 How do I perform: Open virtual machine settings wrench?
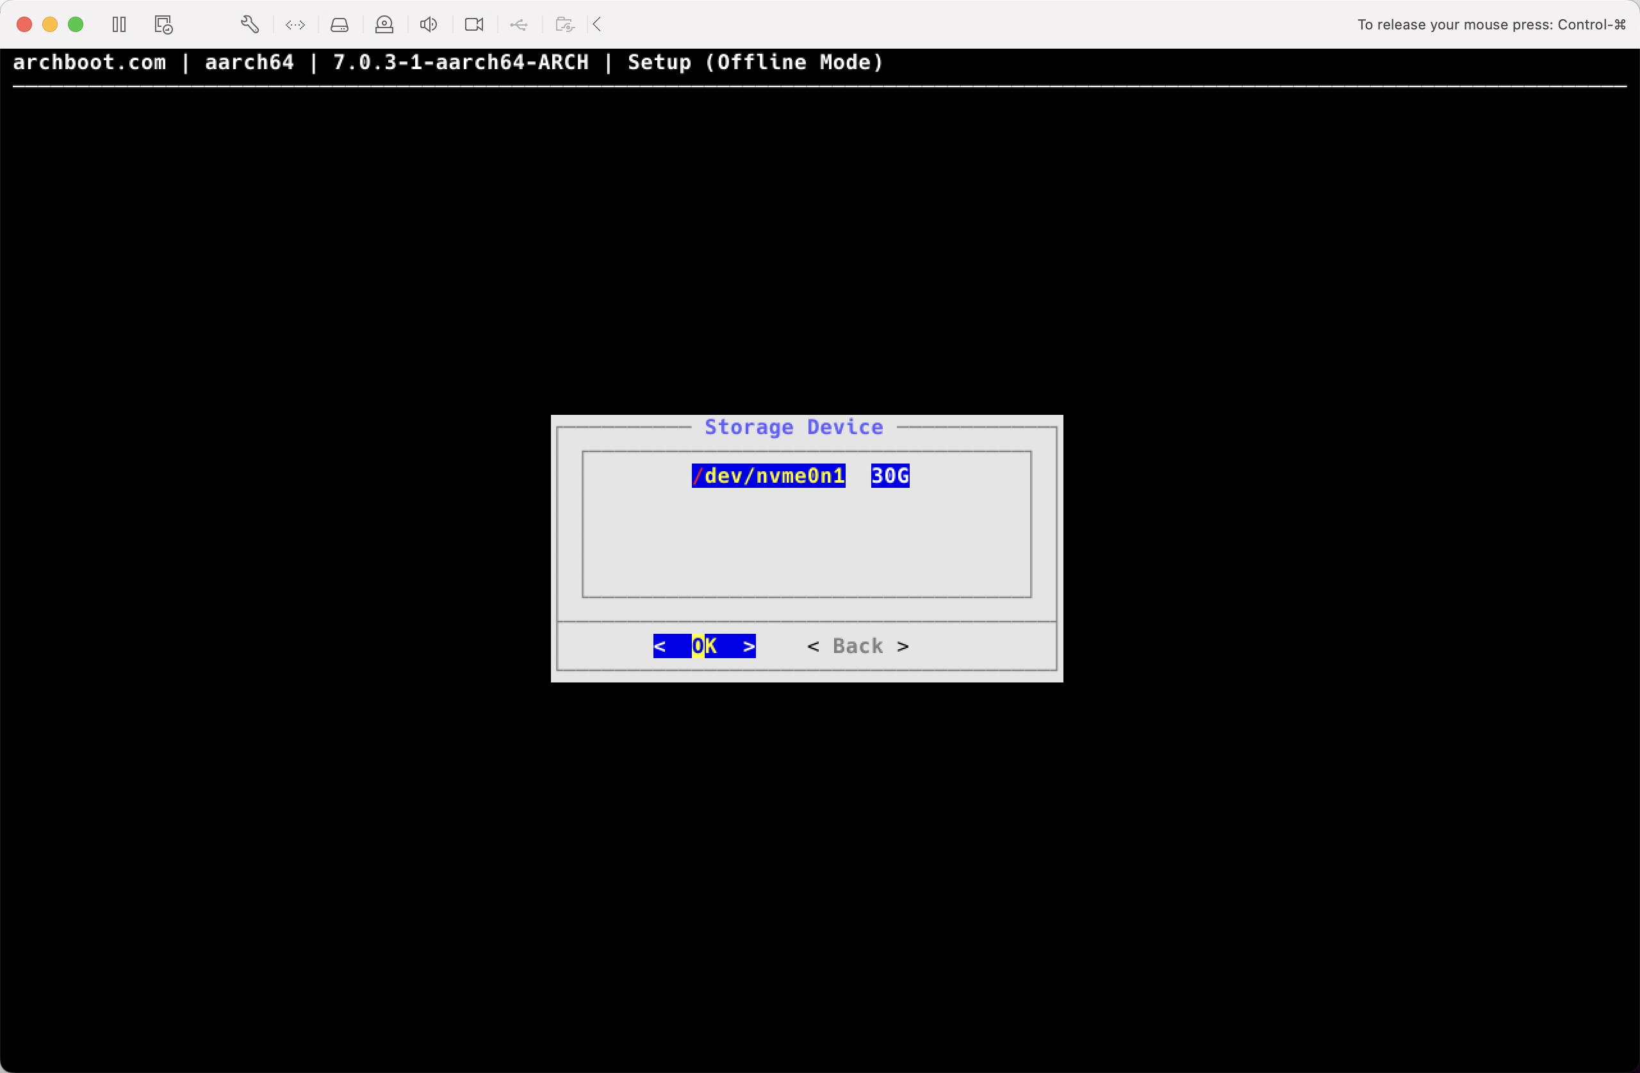point(250,25)
